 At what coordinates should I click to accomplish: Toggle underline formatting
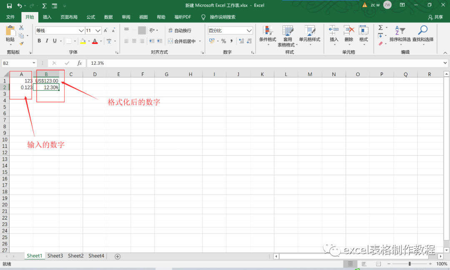[55, 41]
